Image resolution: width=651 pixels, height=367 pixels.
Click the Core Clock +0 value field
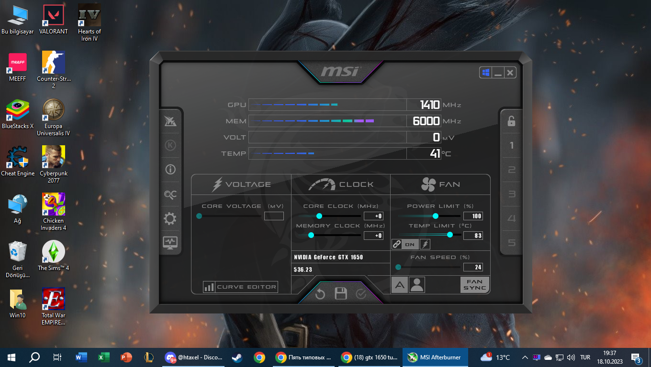click(373, 216)
